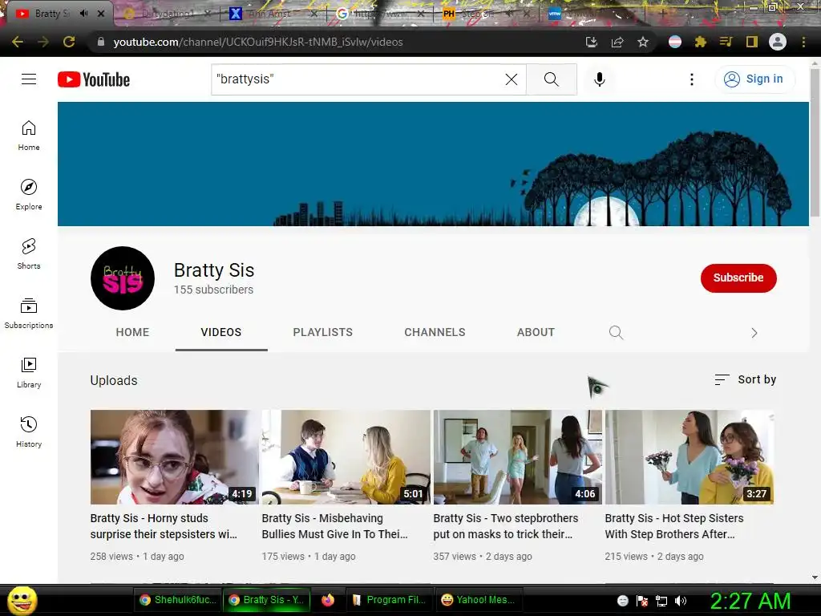This screenshot has height=616, width=821.
Task: Open the video title with 357 views
Action: [x=506, y=526]
